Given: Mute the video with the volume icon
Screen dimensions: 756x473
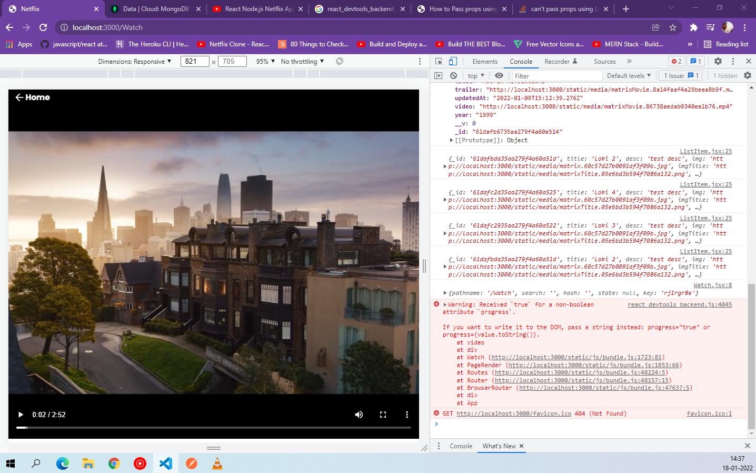Looking at the screenshot, I should [359, 415].
